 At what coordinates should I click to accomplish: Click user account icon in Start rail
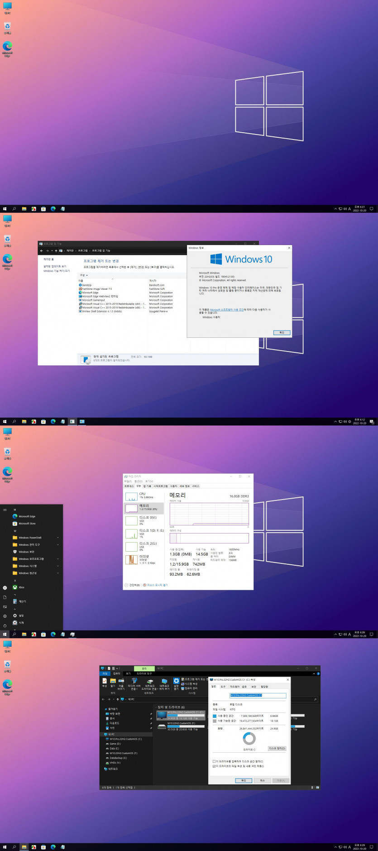click(5, 587)
